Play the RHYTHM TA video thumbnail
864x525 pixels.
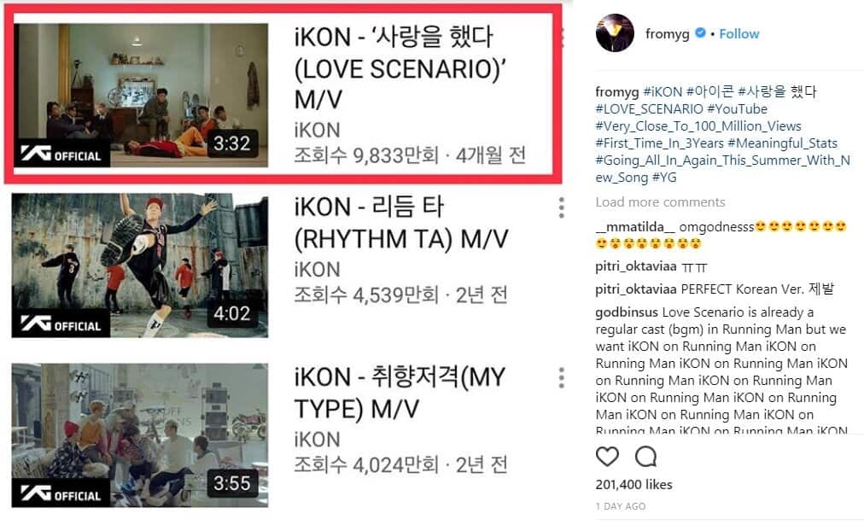[x=140, y=265]
